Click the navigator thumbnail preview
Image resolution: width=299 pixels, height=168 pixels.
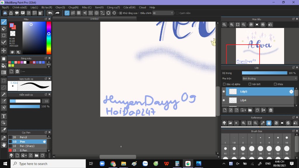point(260,46)
